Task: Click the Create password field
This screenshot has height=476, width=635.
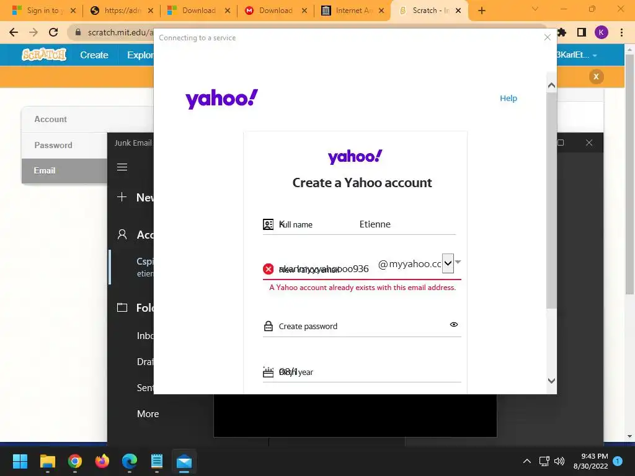Action: tap(362, 326)
